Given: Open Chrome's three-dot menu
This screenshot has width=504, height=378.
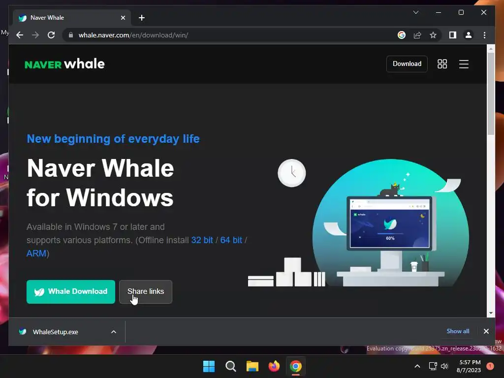Looking at the screenshot, I should (484, 35).
